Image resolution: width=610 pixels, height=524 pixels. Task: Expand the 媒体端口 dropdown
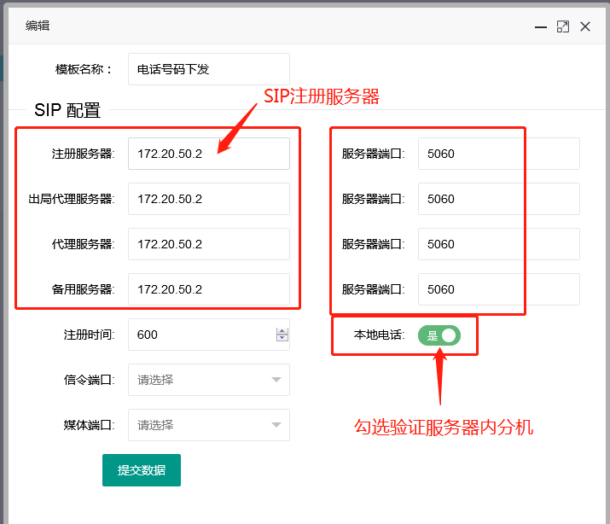point(209,425)
